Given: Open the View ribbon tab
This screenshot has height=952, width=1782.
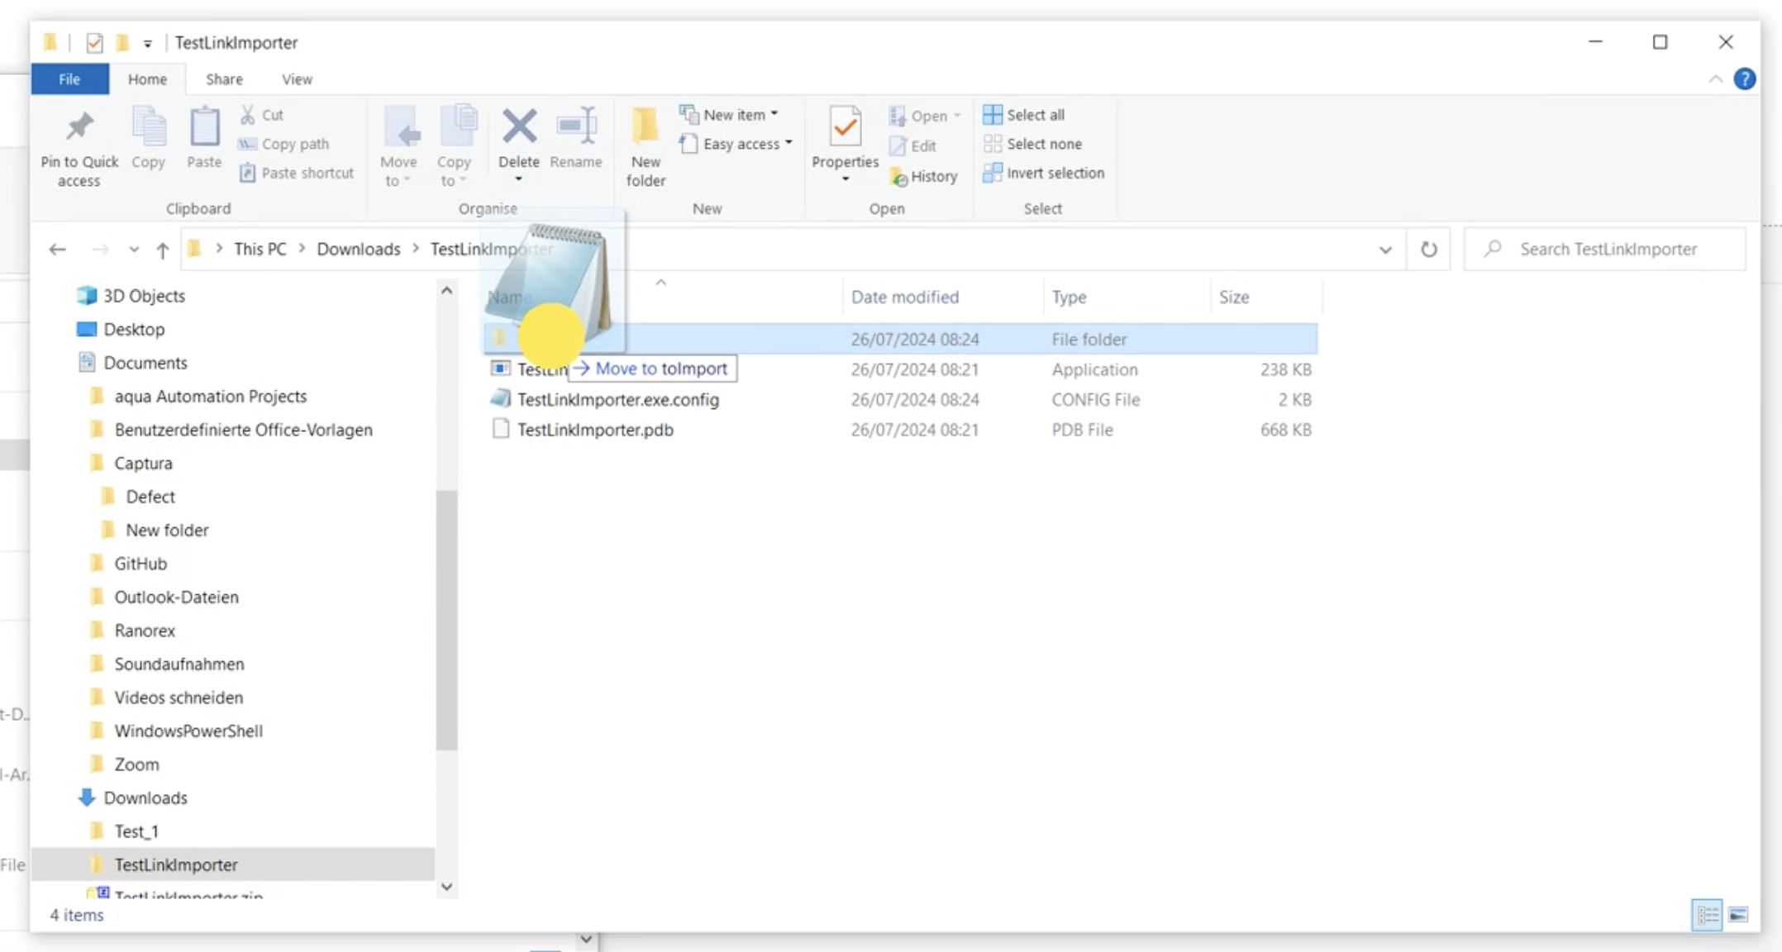Looking at the screenshot, I should point(297,79).
